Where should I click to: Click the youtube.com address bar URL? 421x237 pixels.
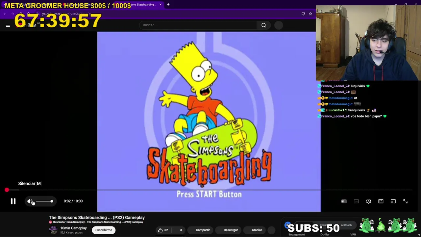coord(66,14)
